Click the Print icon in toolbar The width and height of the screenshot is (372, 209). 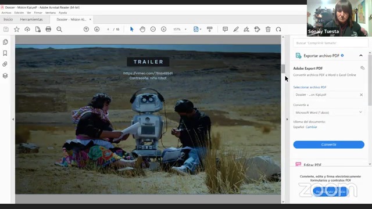tap(48, 29)
